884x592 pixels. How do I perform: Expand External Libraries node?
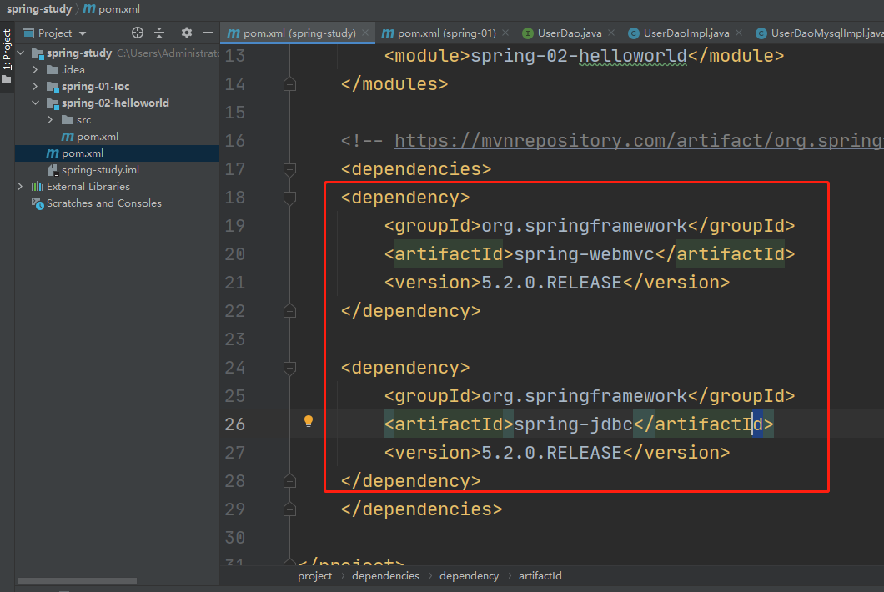[x=21, y=187]
